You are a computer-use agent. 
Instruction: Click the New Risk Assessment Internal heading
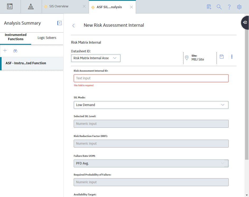[x=114, y=25]
